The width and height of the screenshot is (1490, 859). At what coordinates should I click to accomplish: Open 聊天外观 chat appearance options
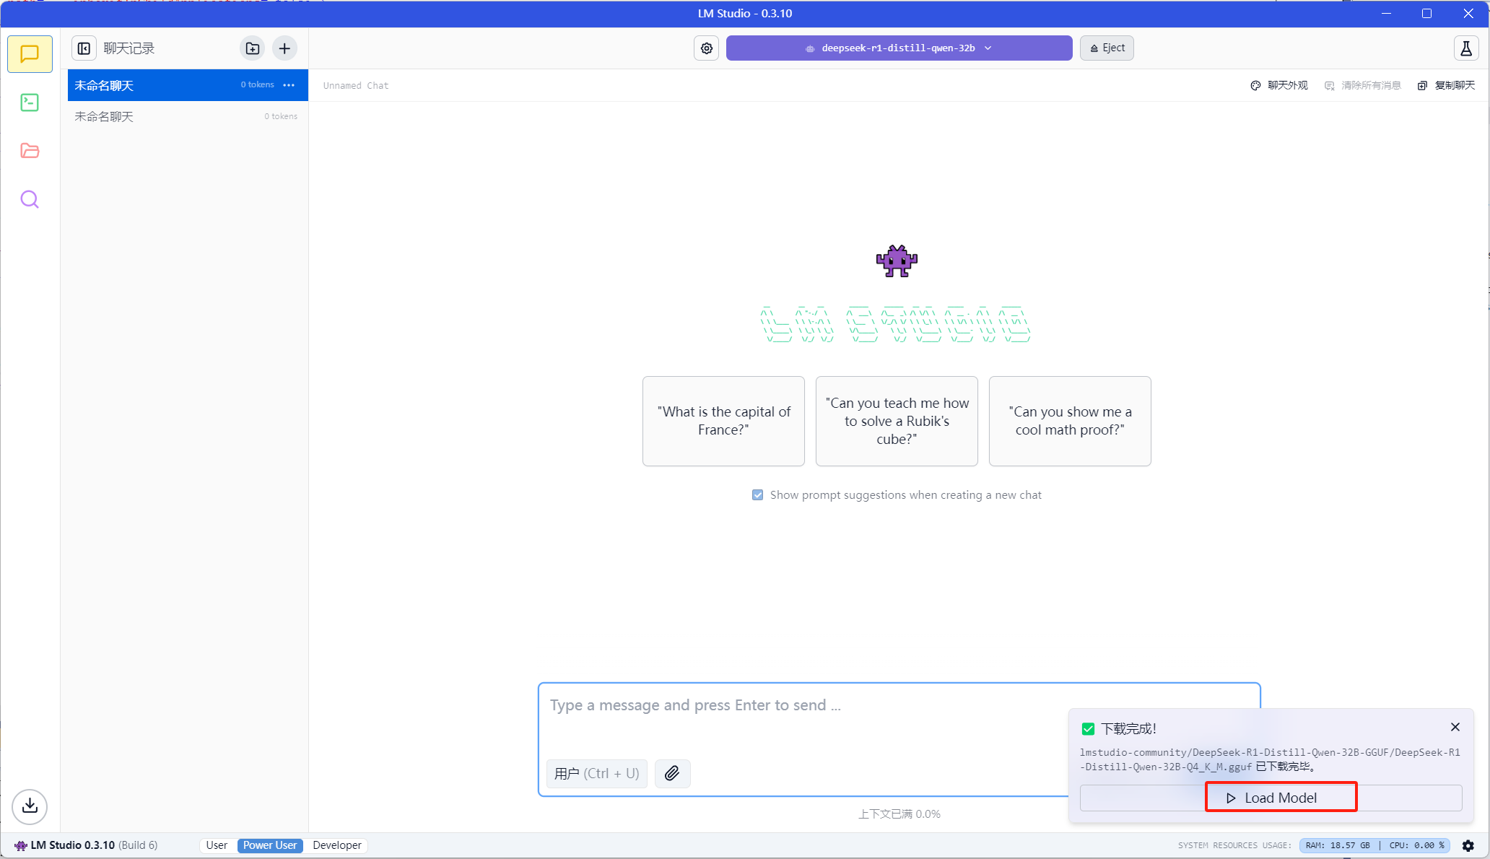(x=1279, y=85)
